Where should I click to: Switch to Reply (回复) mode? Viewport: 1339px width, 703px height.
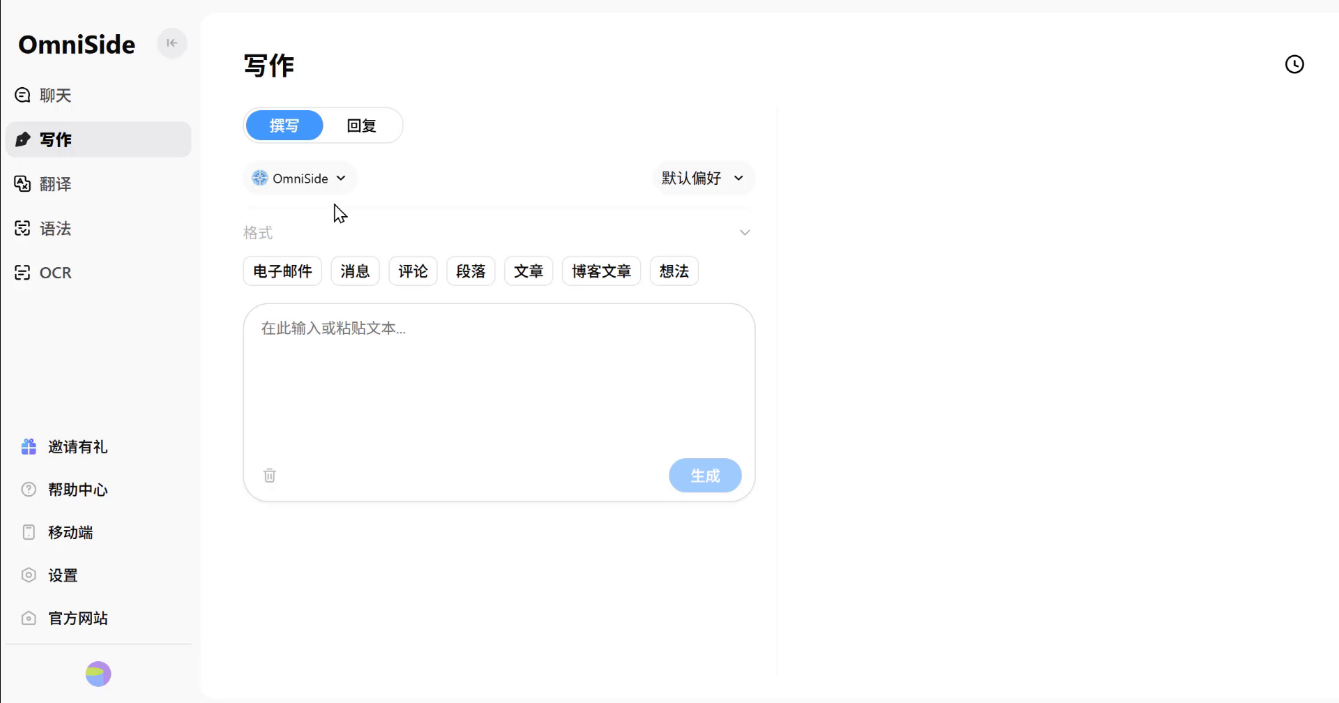[361, 126]
